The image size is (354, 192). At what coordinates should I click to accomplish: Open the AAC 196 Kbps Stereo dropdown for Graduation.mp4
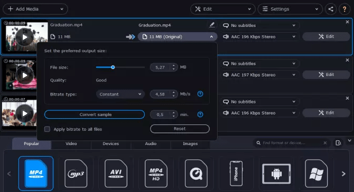coord(259,36)
